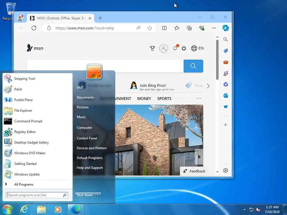Toggle Edge split screen icon
The image size is (287, 215).
pos(164,28)
